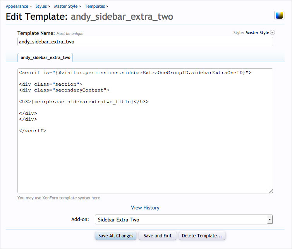Click Delete Template... button
The image size is (292, 249).
(202, 236)
